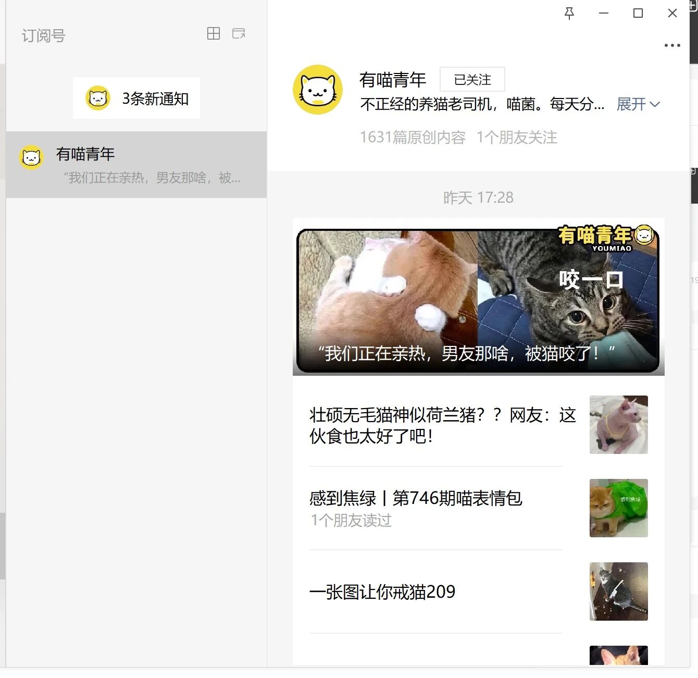
Task: Pin the window on top
Action: coord(569,14)
